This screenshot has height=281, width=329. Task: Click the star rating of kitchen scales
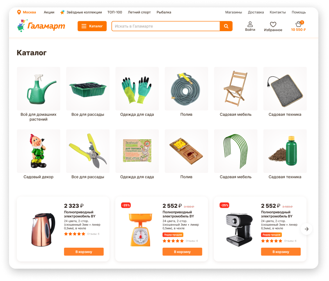click(173, 241)
